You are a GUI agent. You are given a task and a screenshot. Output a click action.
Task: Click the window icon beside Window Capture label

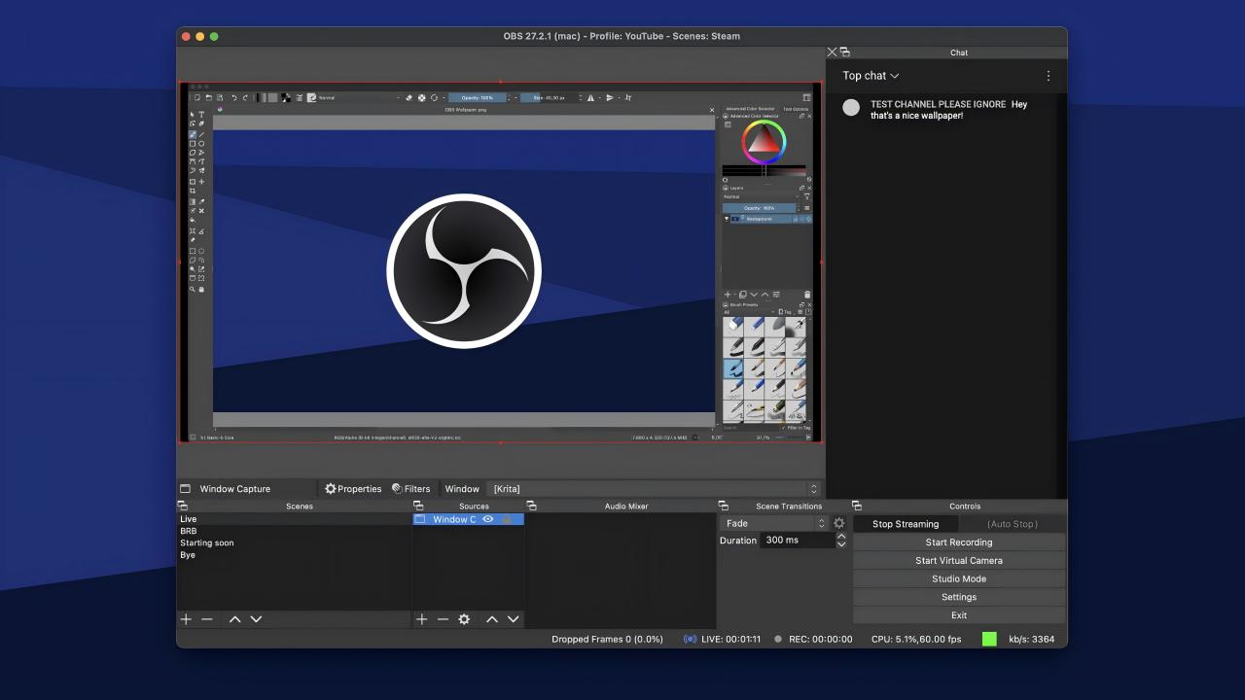185,489
